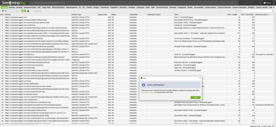Go to the Security tab
This screenshot has width=276, height=127.
[x=19, y=7]
